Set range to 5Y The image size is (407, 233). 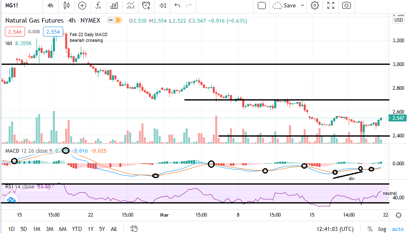[x=102, y=229]
